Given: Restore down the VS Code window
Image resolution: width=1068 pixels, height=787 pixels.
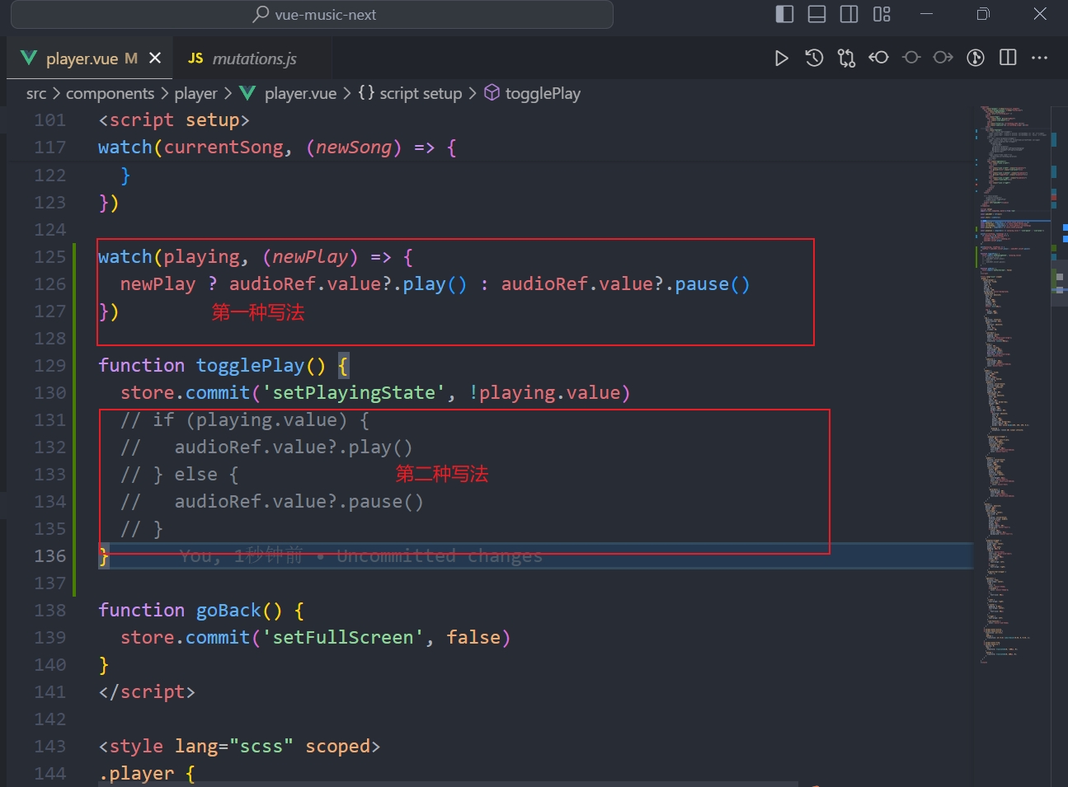Looking at the screenshot, I should pyautogui.click(x=983, y=14).
